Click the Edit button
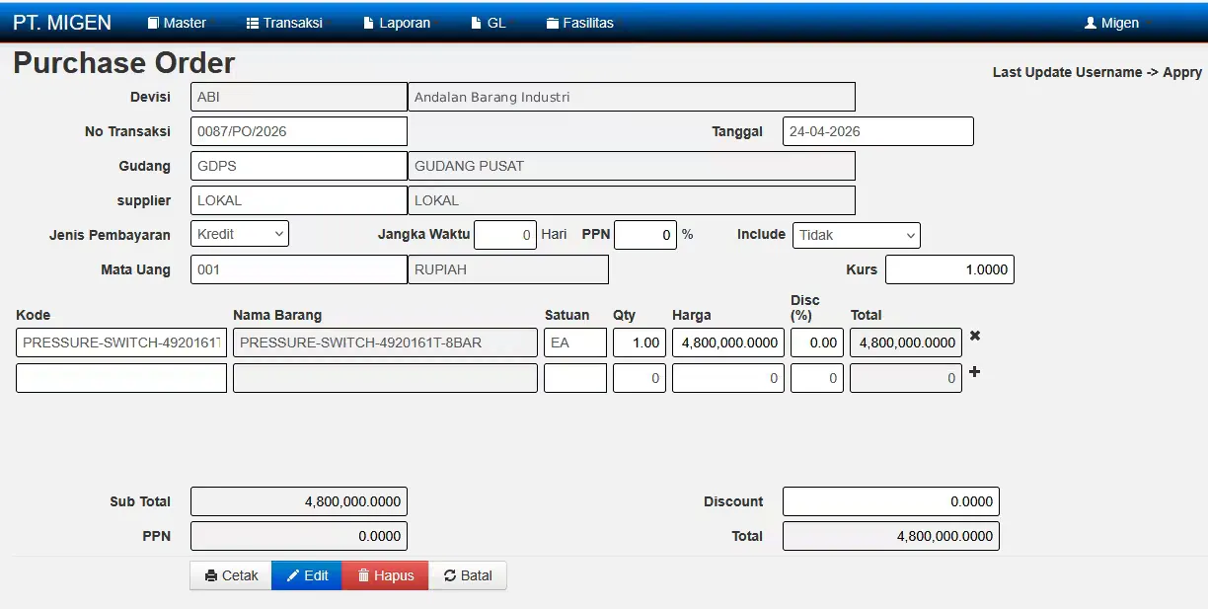 [307, 575]
